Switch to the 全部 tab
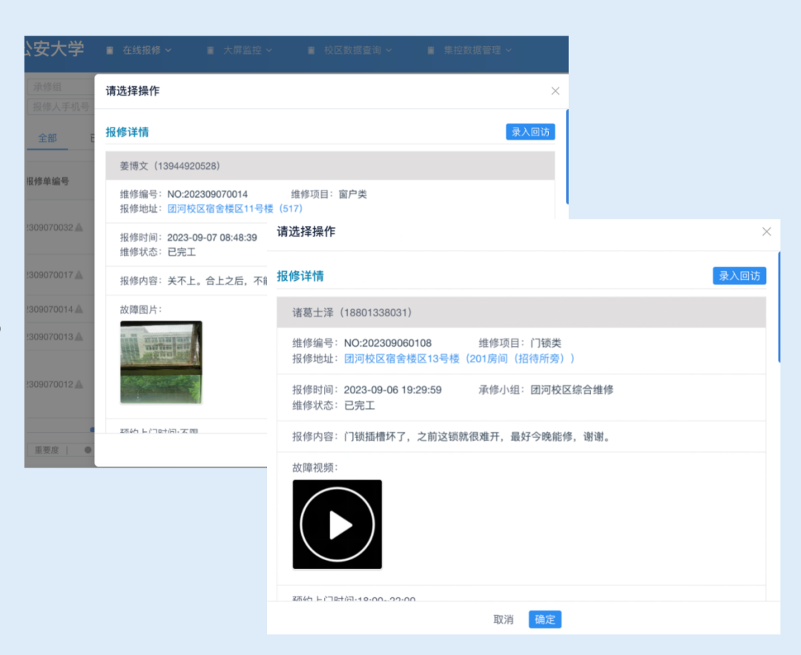Screen dimensions: 801x655 click(x=47, y=138)
